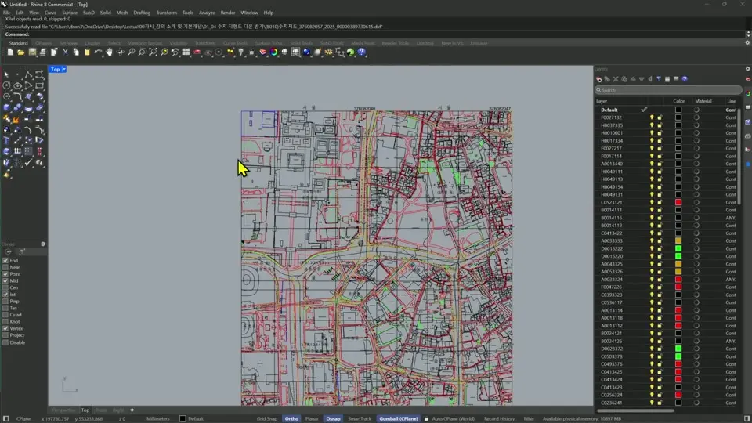Click the padlock Lock Objects icon
Image resolution: width=752 pixels, height=423 pixels.
pos(251,52)
